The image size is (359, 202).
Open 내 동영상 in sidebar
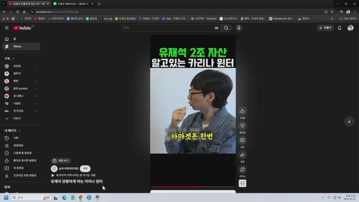(x=21, y=168)
